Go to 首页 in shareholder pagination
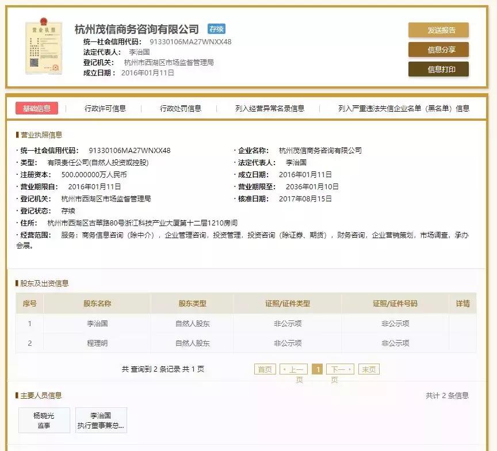Image resolution: width=497 pixels, height=451 pixels. [x=265, y=369]
